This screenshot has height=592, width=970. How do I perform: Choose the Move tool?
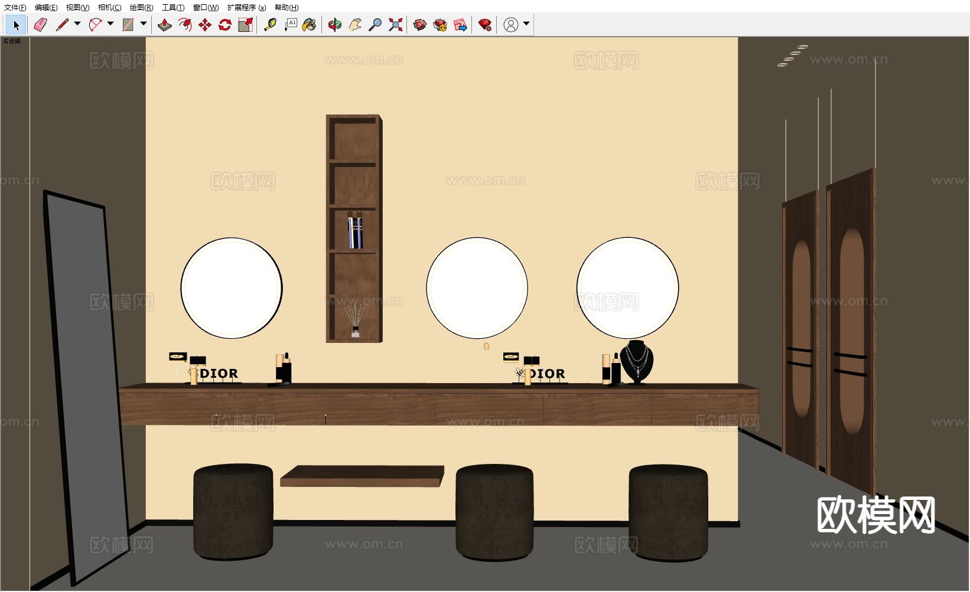pyautogui.click(x=205, y=25)
